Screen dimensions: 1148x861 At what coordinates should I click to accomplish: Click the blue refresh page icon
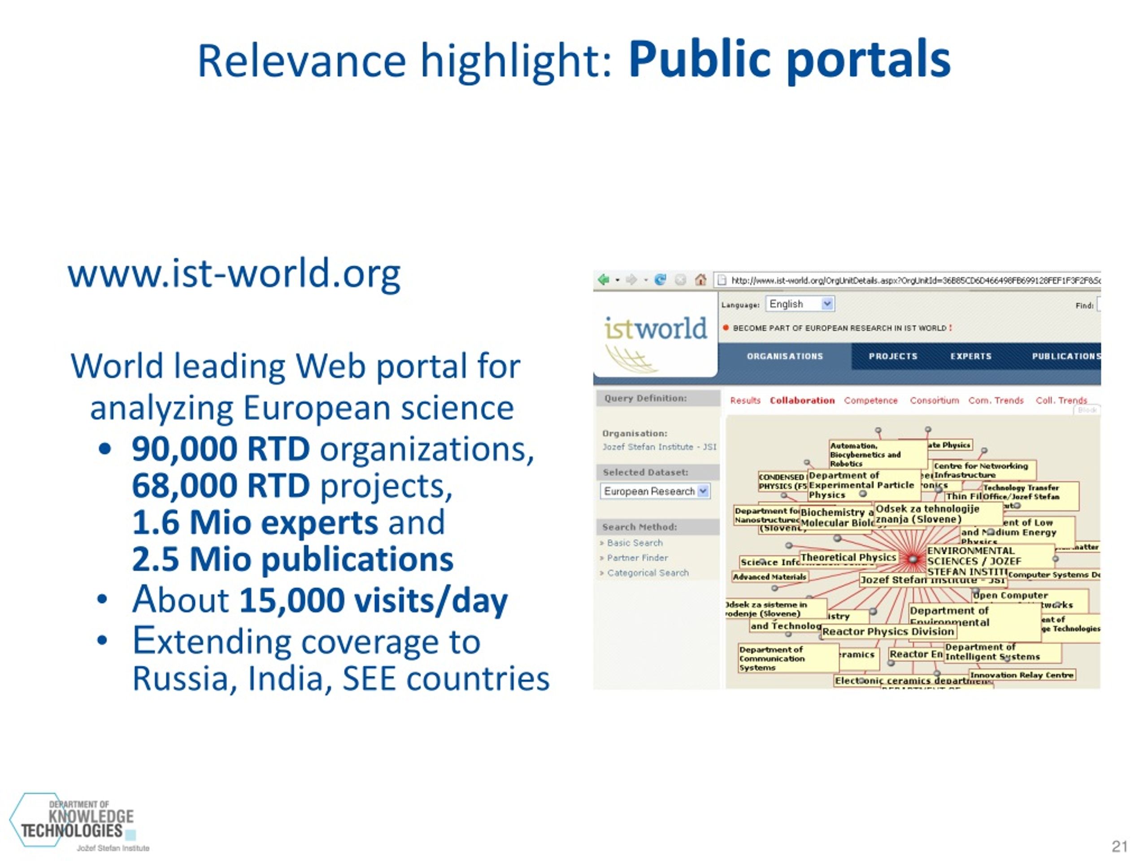(660, 280)
